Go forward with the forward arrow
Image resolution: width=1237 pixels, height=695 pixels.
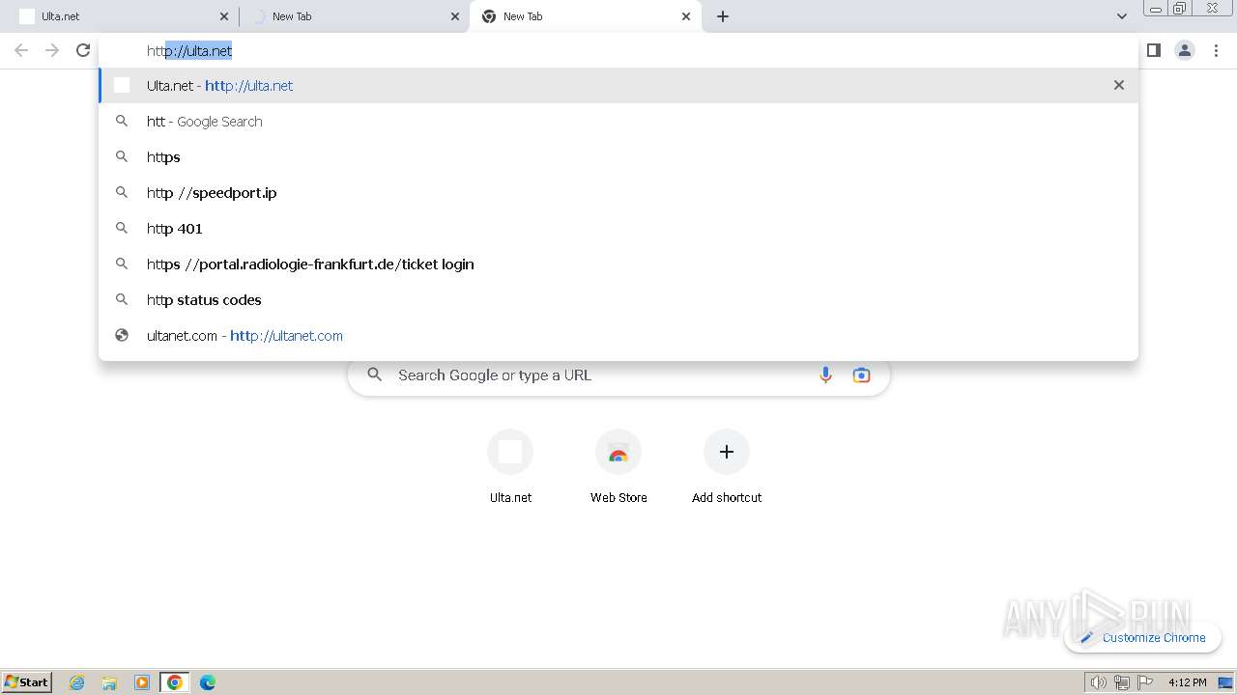click(52, 50)
